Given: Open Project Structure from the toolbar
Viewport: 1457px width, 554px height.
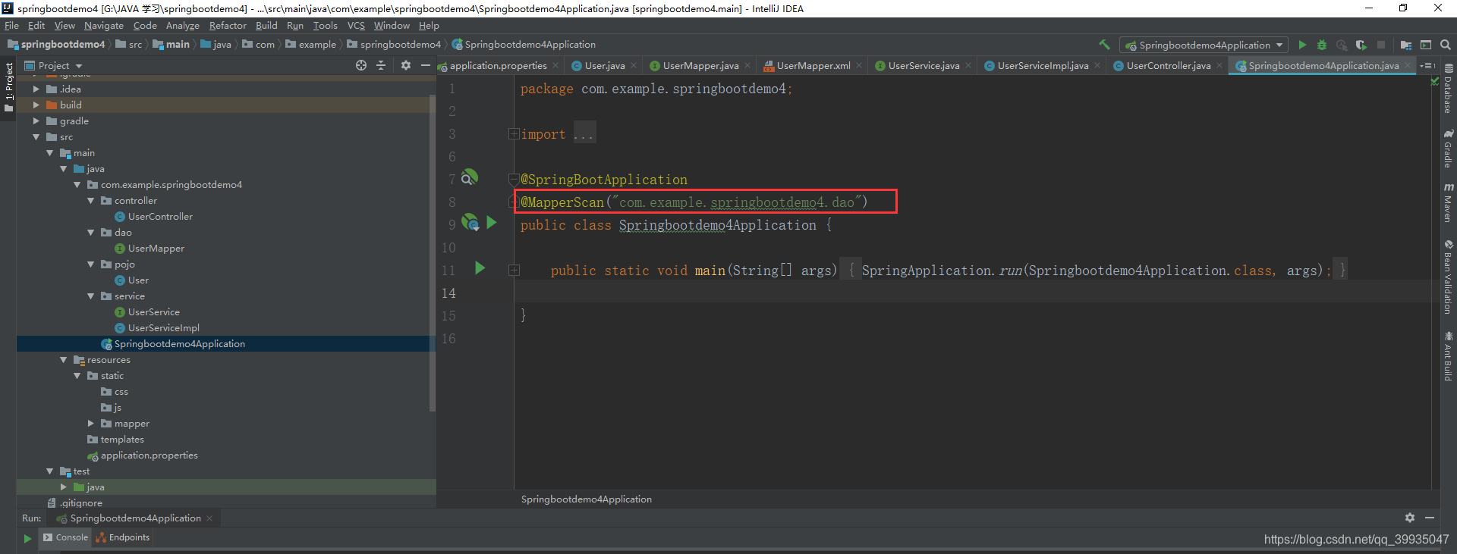Looking at the screenshot, I should tap(1406, 45).
